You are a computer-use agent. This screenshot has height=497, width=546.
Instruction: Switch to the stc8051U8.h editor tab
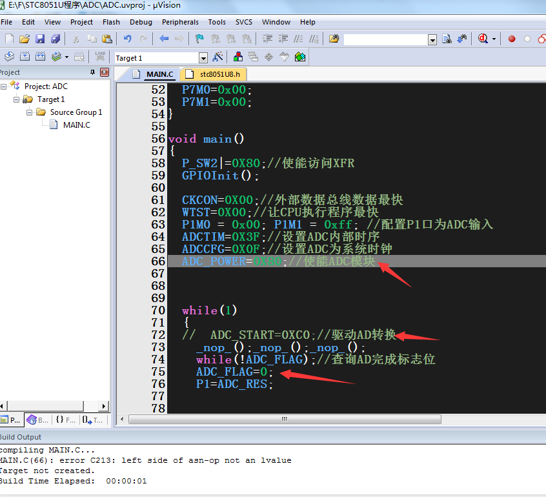tap(214, 74)
